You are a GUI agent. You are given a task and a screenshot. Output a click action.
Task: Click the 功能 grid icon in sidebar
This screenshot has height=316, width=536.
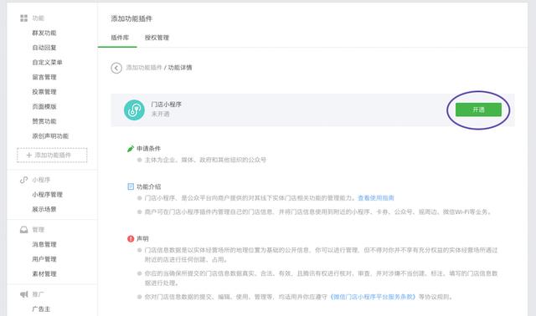[x=23, y=18]
